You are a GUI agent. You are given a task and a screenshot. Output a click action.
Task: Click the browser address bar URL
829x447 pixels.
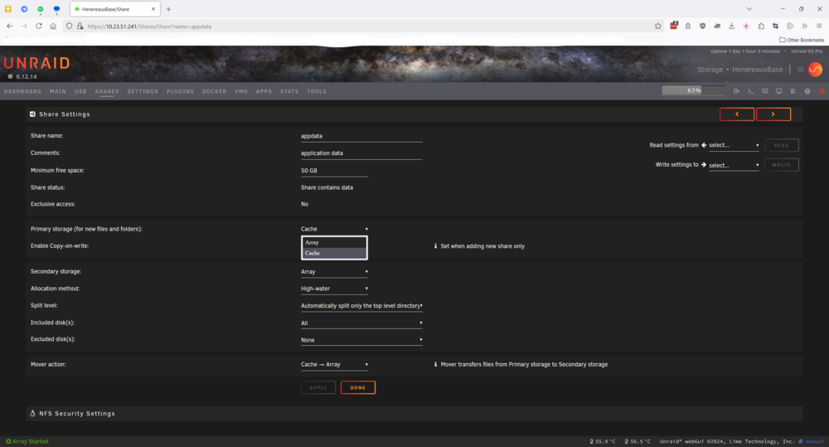coord(149,27)
